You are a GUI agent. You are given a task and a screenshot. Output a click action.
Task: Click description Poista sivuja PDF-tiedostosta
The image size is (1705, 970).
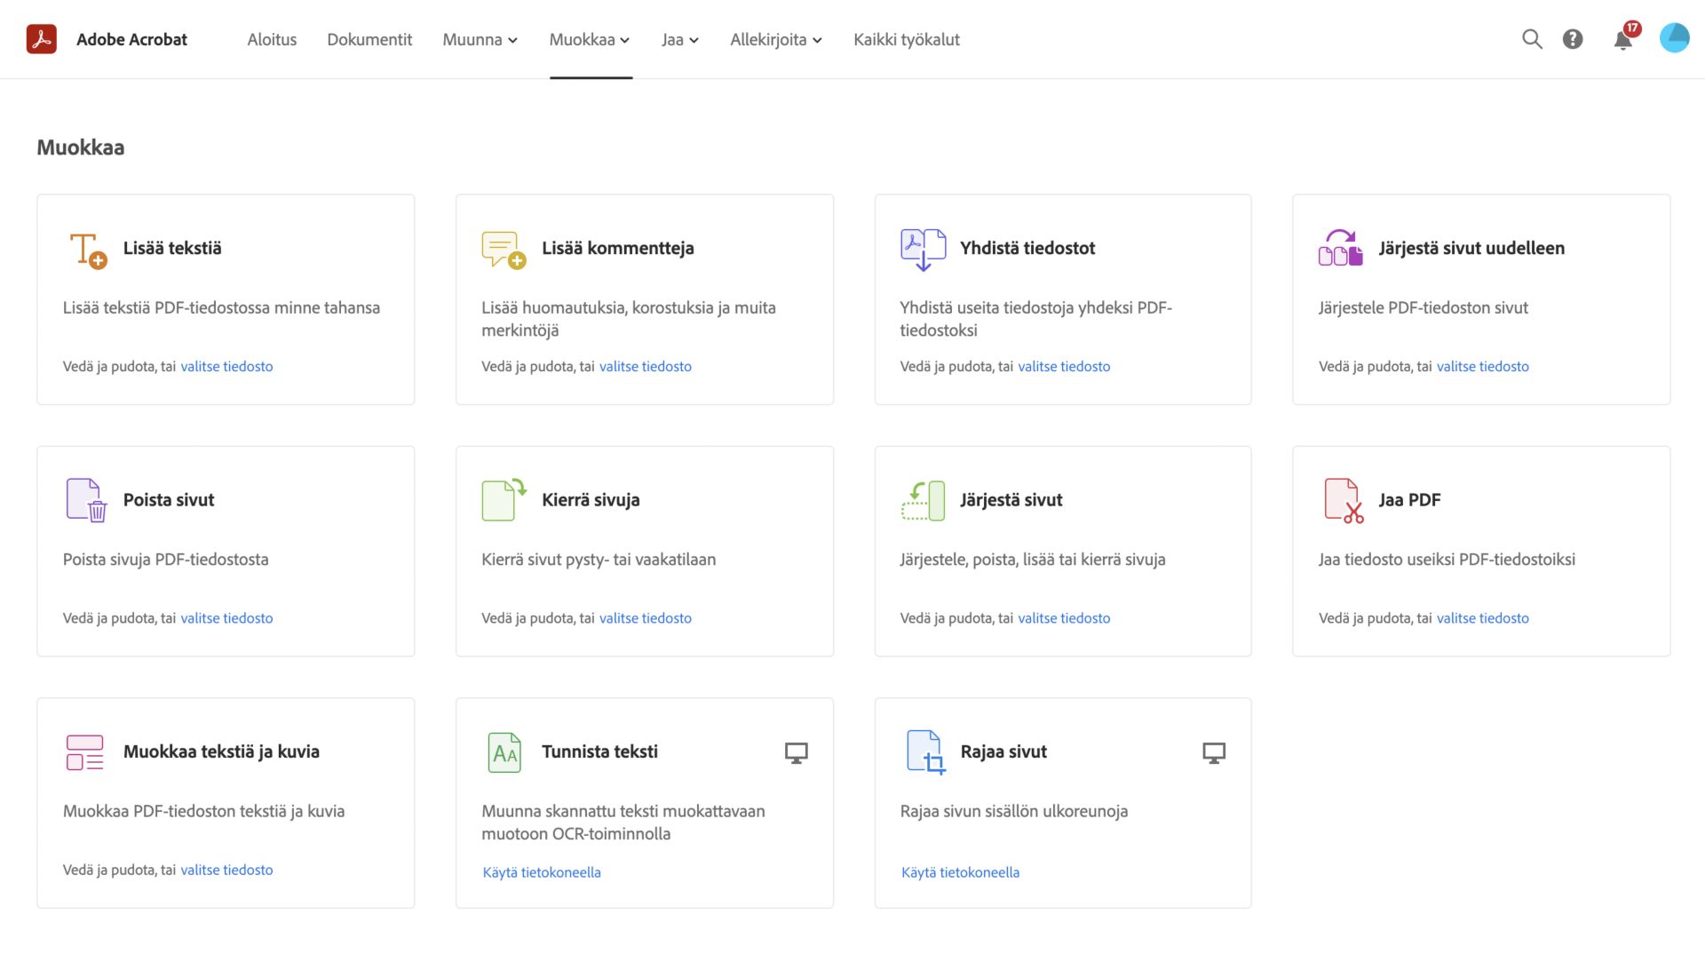(x=165, y=560)
